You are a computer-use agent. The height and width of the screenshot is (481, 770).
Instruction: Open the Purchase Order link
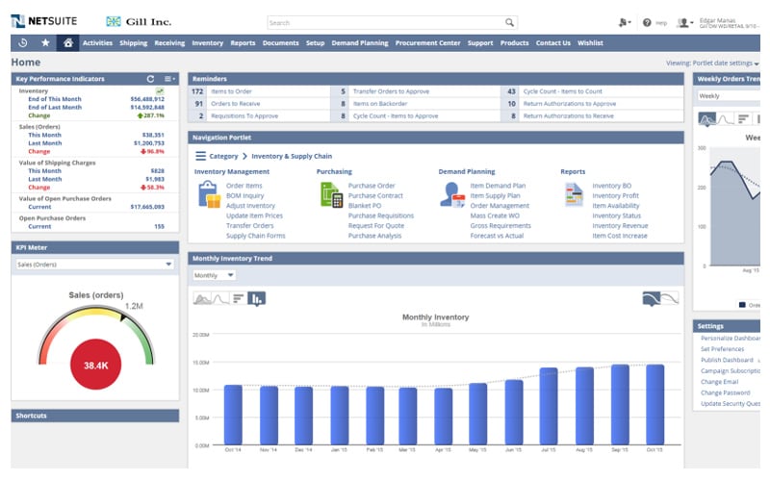coord(372,186)
